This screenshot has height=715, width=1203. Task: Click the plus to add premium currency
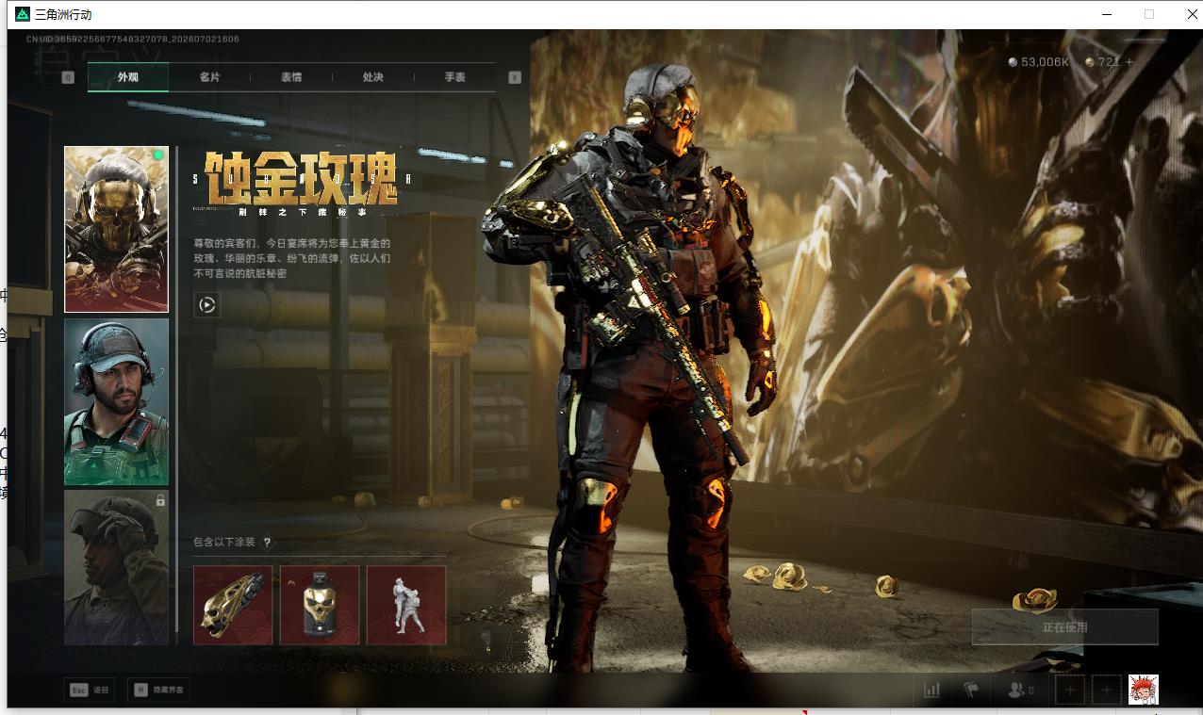(1129, 62)
